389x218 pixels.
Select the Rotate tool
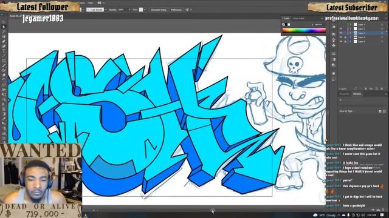(4, 79)
